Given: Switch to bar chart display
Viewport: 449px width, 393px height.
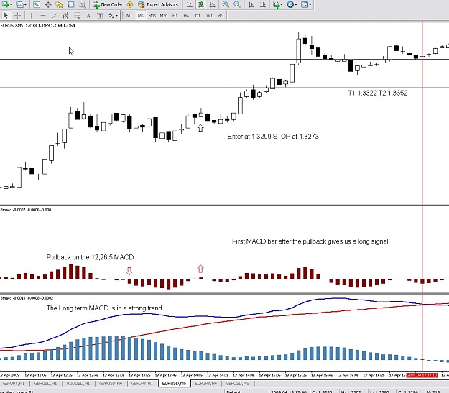Looking at the screenshot, I should (x=189, y=4).
